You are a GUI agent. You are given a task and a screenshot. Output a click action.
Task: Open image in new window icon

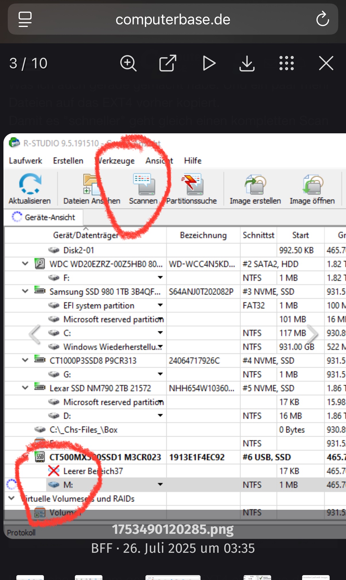(168, 63)
